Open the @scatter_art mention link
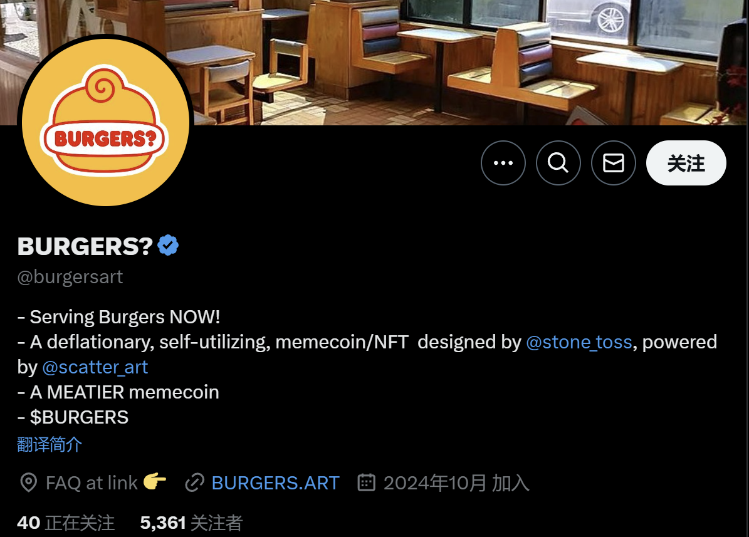The width and height of the screenshot is (749, 537). tap(95, 367)
